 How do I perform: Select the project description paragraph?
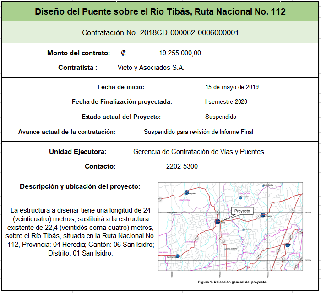coord(81,232)
